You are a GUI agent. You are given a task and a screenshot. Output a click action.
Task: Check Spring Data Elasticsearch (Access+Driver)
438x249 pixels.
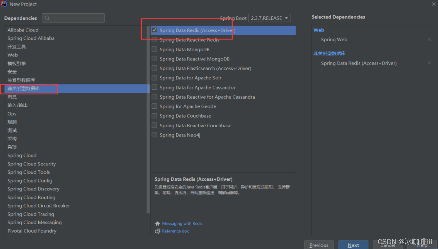point(154,68)
